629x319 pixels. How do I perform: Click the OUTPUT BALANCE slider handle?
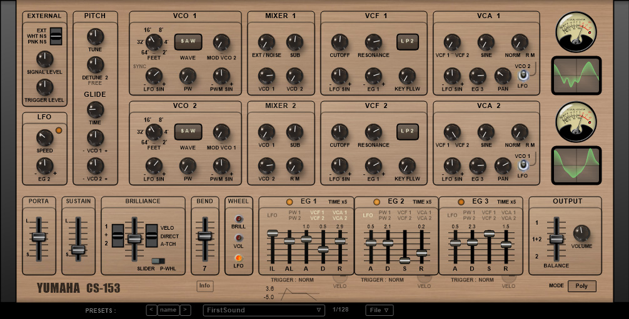coord(556,239)
